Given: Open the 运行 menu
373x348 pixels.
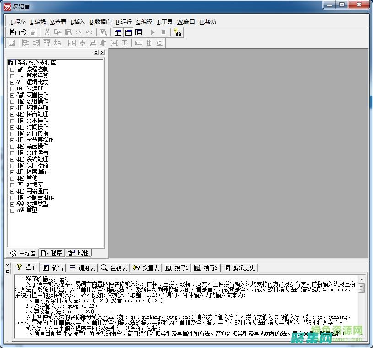Looking at the screenshot, I should click(x=124, y=22).
